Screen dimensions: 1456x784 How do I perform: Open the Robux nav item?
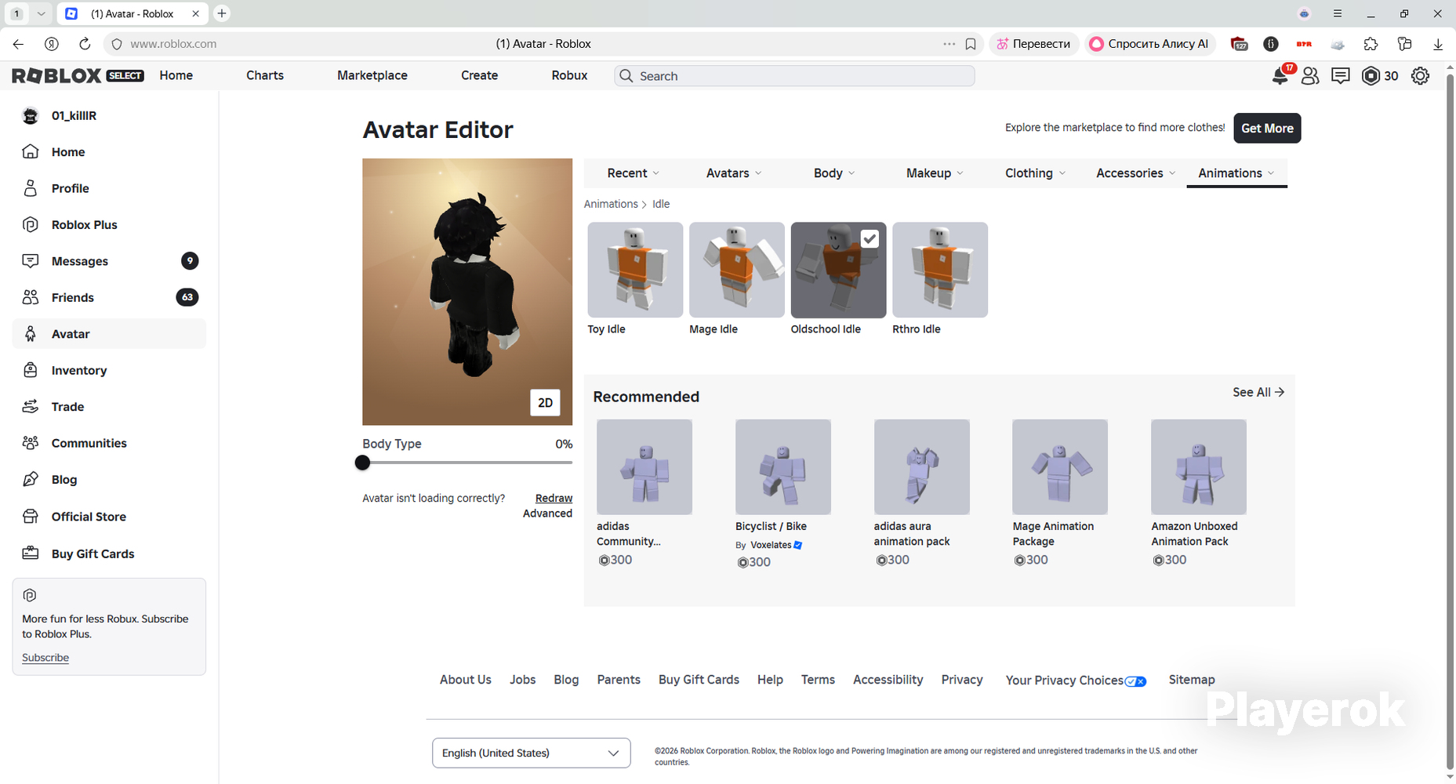pyautogui.click(x=569, y=75)
